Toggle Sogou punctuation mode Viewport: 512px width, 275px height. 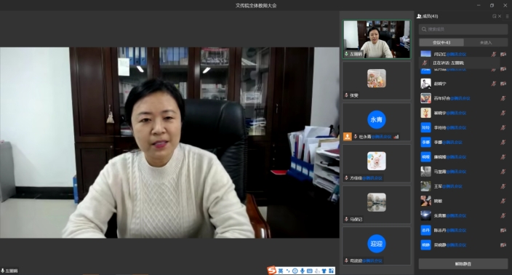pyautogui.click(x=288, y=271)
